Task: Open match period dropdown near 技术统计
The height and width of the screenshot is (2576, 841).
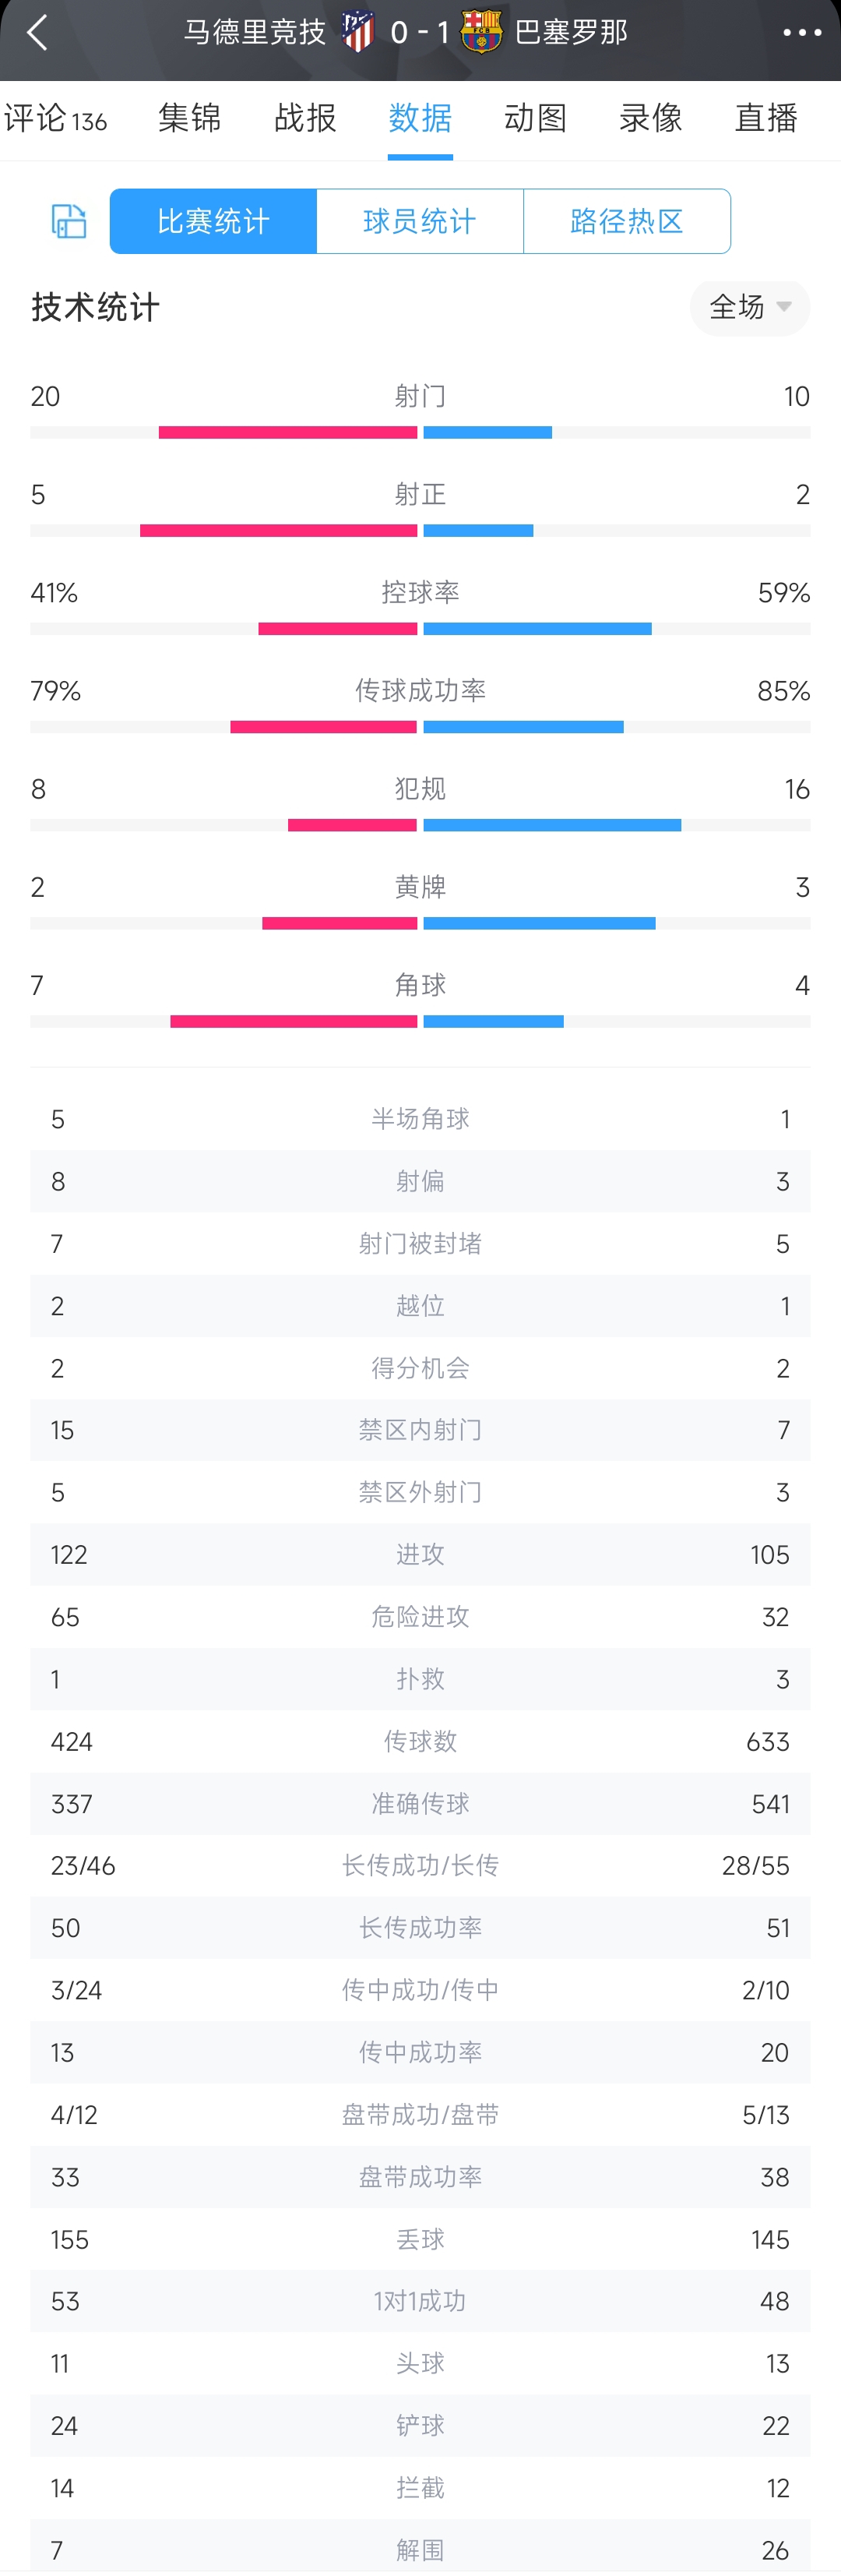Action: [749, 308]
